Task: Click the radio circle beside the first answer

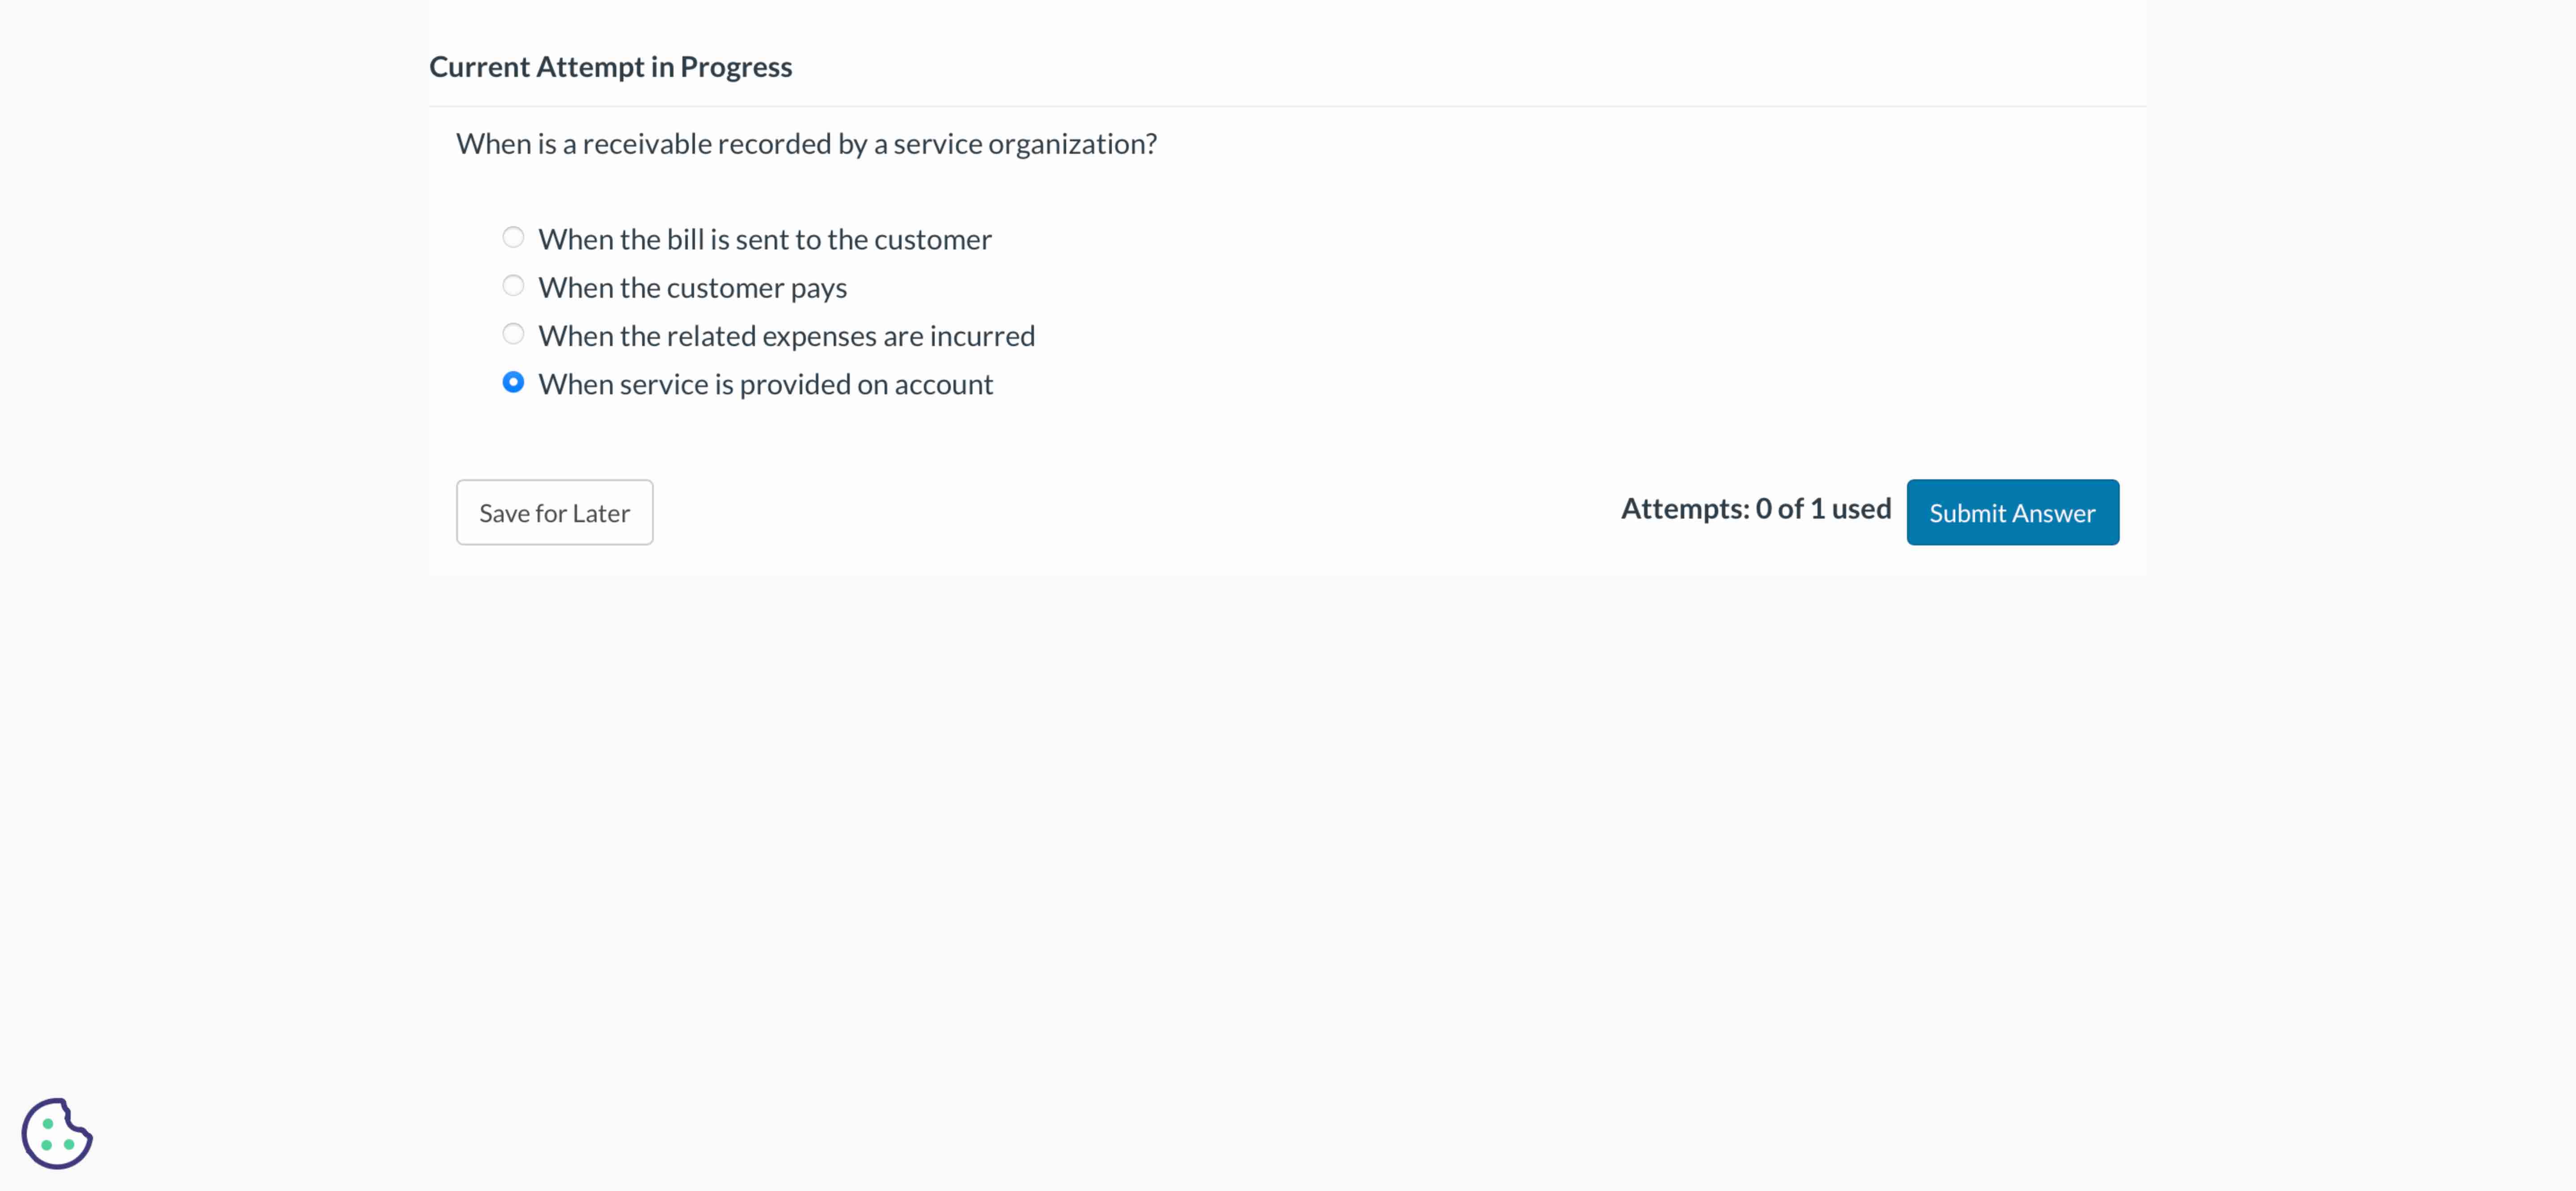Action: pyautogui.click(x=513, y=237)
